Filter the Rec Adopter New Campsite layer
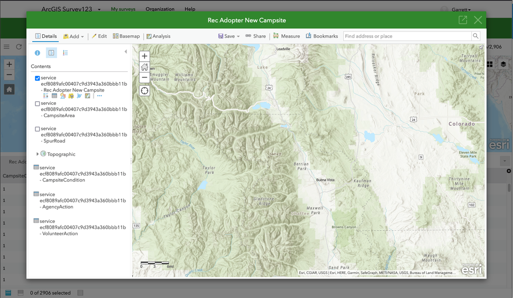Image resolution: width=513 pixels, height=298 pixels. [x=71, y=96]
